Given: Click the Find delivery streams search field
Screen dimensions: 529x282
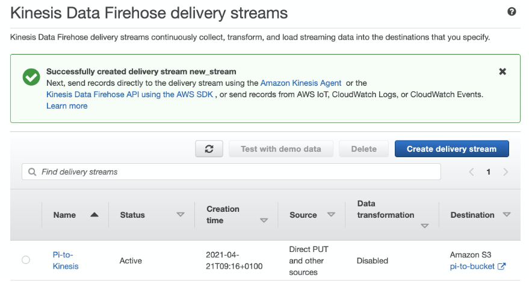Looking at the screenshot, I should pyautogui.click(x=235, y=172).
